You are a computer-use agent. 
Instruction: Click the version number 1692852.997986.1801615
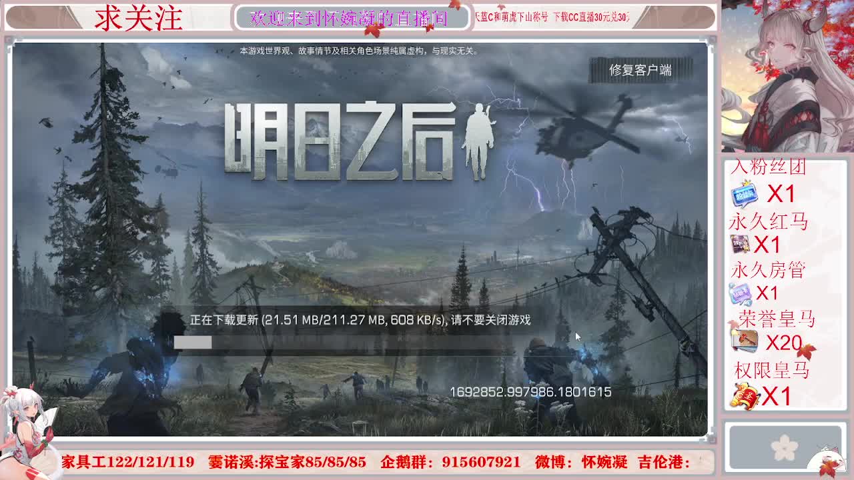click(x=530, y=392)
